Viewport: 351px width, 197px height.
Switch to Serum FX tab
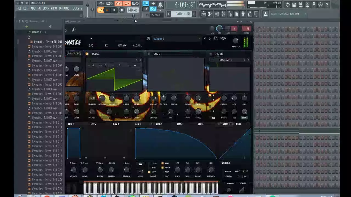click(106, 45)
